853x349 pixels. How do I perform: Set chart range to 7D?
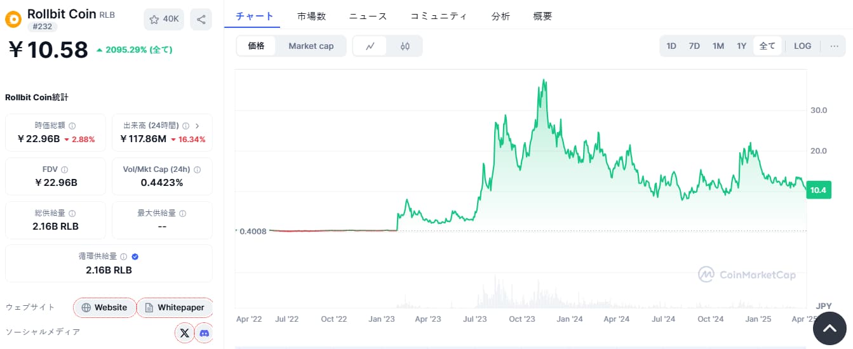tap(694, 46)
